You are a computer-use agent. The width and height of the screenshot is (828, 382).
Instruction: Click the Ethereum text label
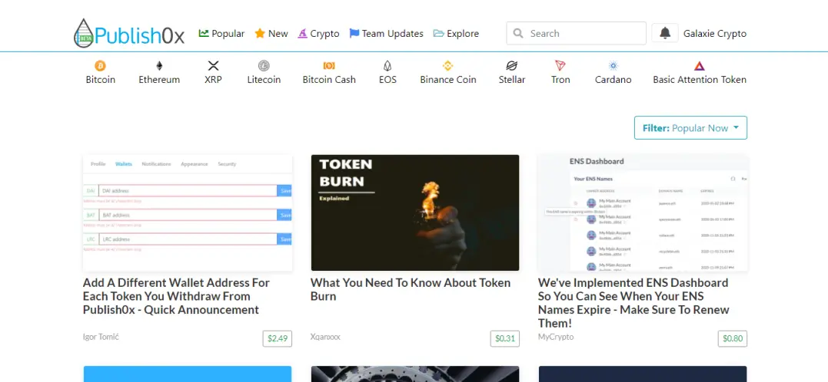(x=159, y=80)
